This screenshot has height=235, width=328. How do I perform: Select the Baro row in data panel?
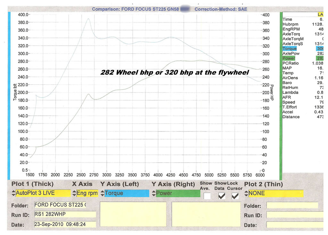[303, 83]
